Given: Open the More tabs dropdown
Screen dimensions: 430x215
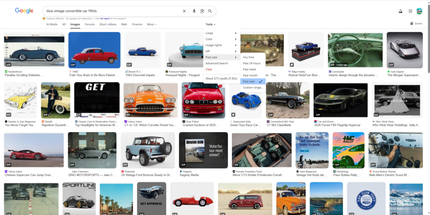Looking at the screenshot, I should [152, 24].
